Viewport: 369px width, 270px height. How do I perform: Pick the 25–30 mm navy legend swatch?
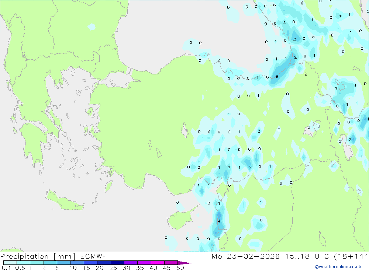(117, 263)
